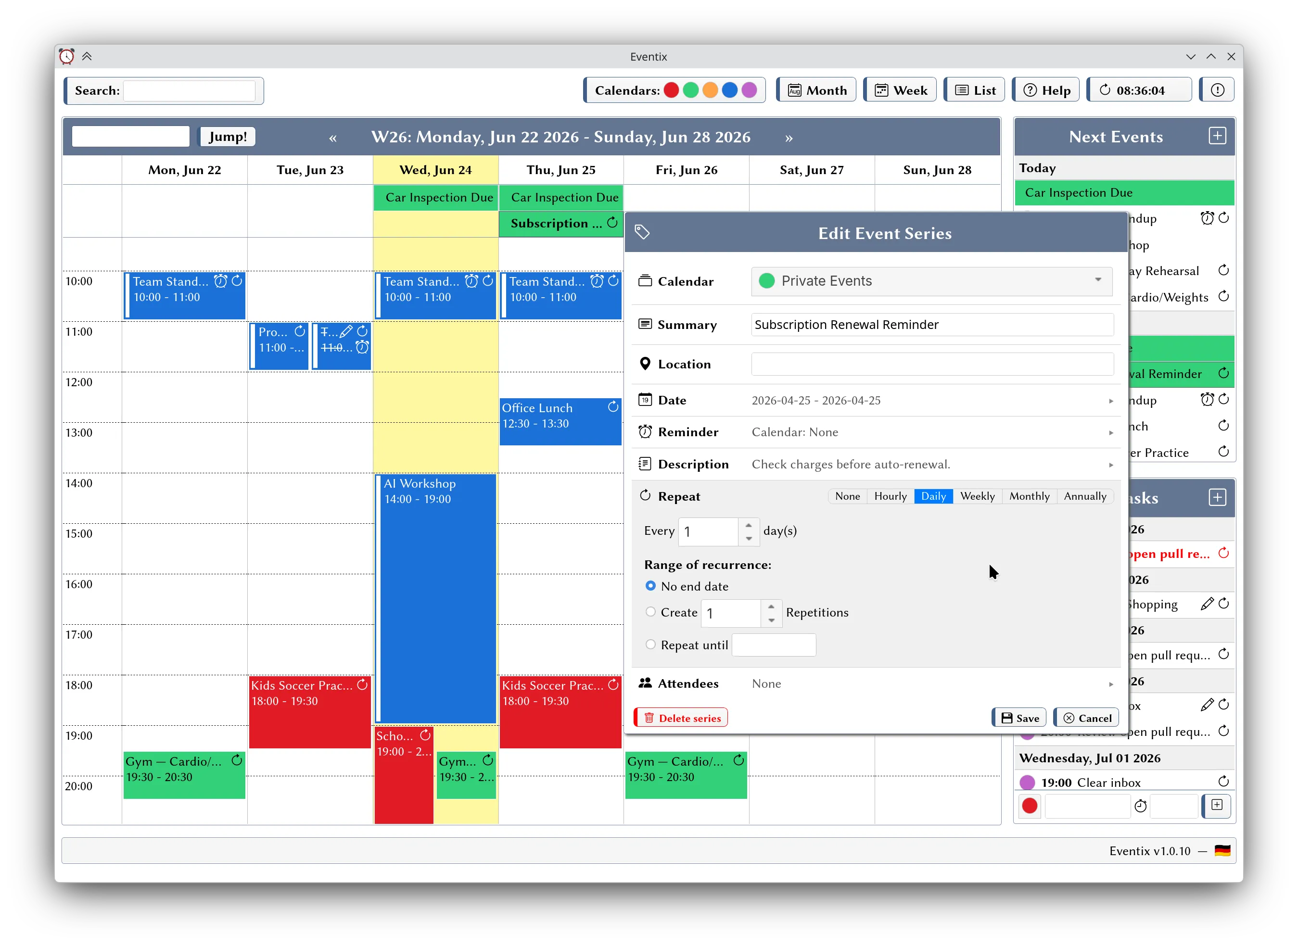The width and height of the screenshot is (1298, 947).
Task: Click recurrence icon on Office Lunch event
Action: [x=613, y=407]
